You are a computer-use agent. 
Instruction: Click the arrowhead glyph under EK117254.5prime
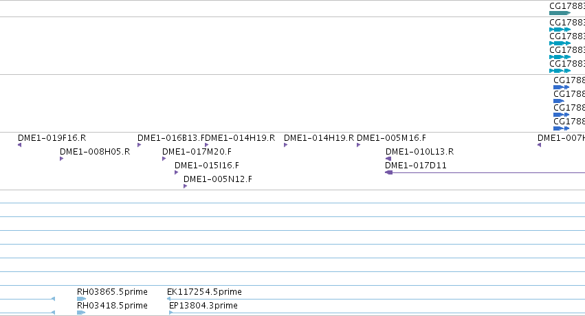coord(168,299)
